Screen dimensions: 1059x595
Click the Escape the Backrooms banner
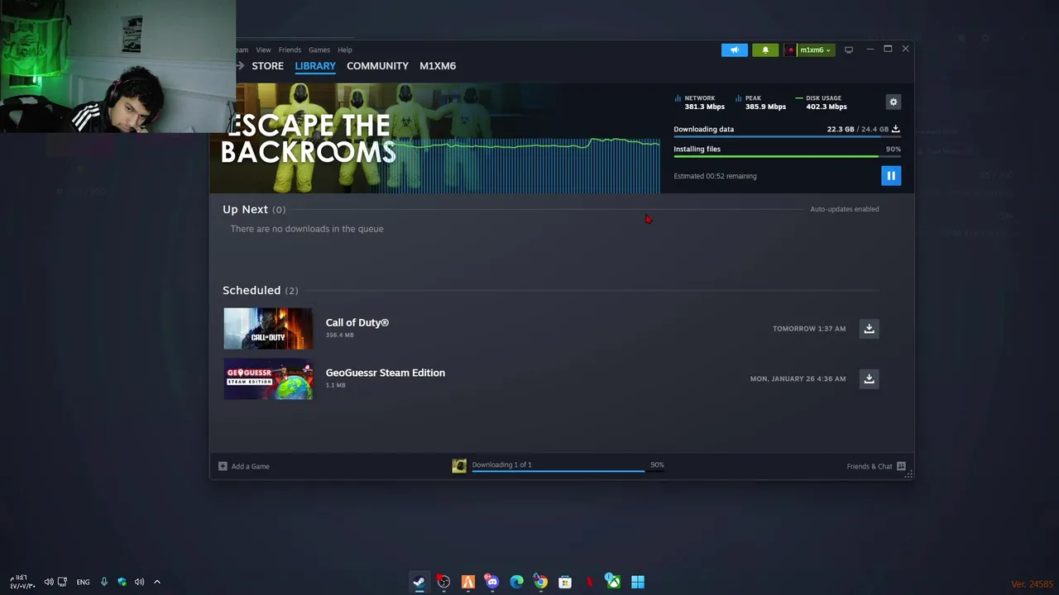(x=435, y=138)
